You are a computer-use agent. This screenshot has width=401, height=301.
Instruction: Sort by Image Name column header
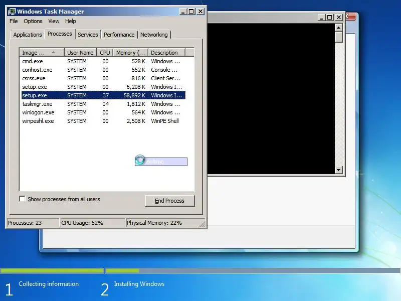click(x=42, y=53)
